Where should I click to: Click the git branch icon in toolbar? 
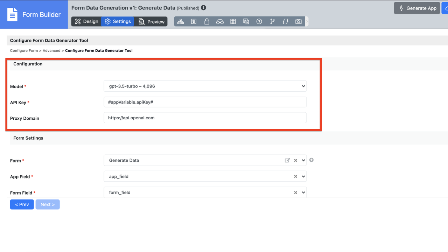click(x=272, y=22)
